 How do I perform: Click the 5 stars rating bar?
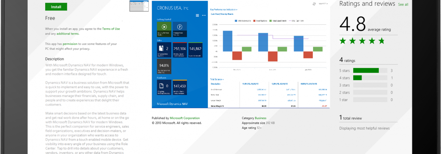pyautogui.click(x=370, y=71)
